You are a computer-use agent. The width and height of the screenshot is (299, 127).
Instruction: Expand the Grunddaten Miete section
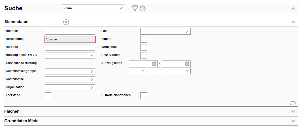[293, 121]
